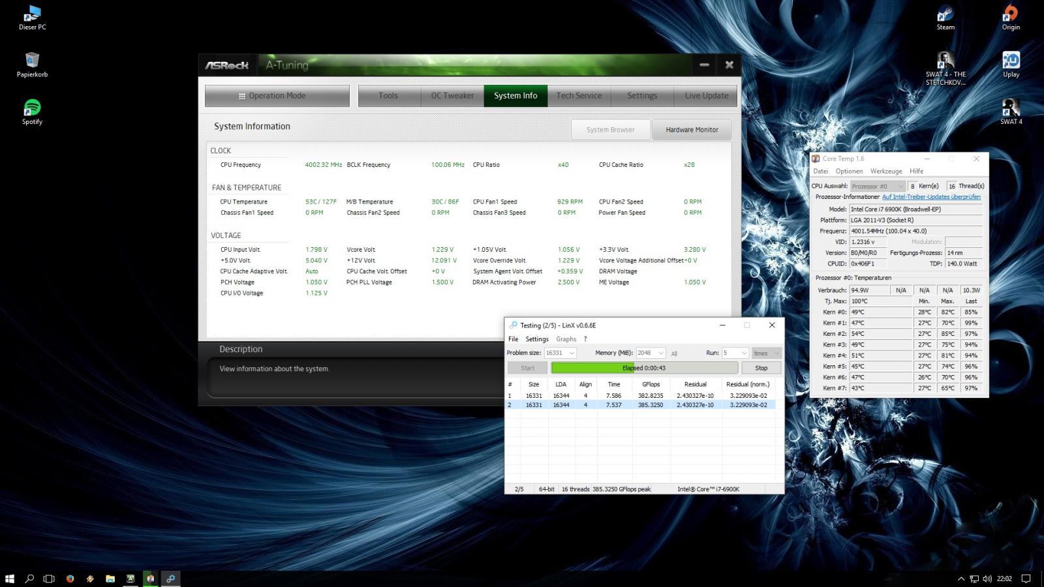Switch to LinX taskbar icon
Screen dimensions: 1044x587
(171, 579)
